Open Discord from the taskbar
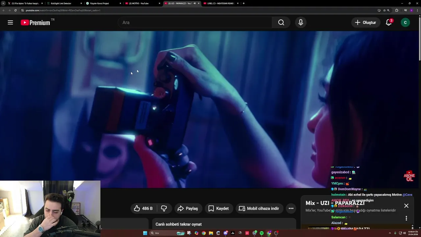 coord(225,233)
